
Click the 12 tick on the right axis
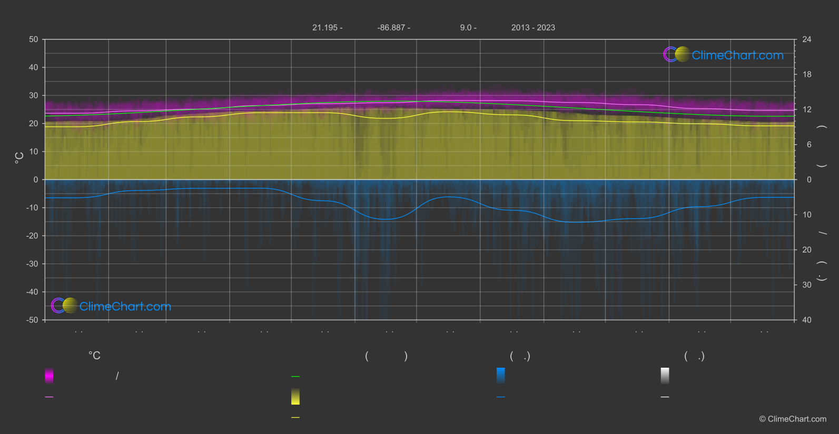coord(807,109)
